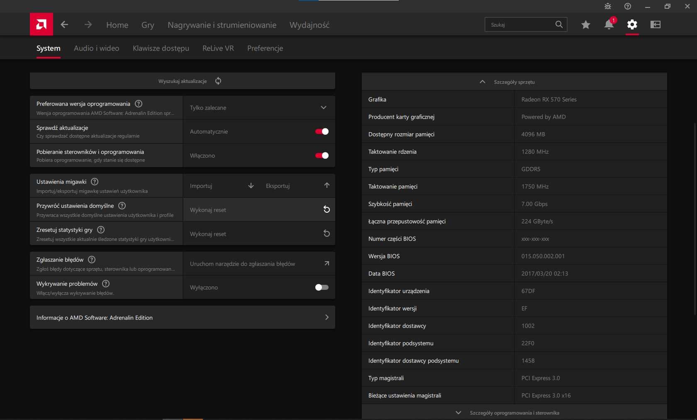This screenshot has height=420, width=697.
Task: Open Nagrywanie i strumieniowanie menu
Action: coord(222,25)
